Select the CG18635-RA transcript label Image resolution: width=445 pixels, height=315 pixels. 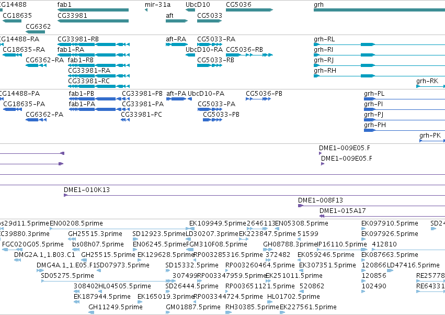click(x=24, y=49)
